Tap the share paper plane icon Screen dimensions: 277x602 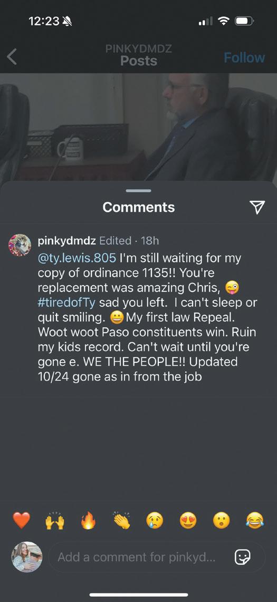[257, 207]
